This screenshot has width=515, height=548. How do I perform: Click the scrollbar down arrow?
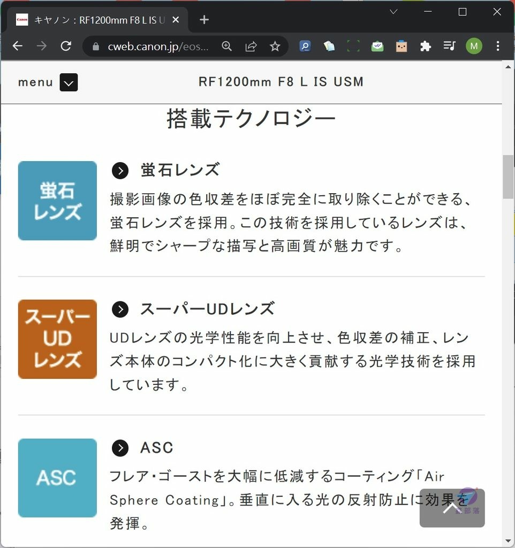tap(508, 542)
